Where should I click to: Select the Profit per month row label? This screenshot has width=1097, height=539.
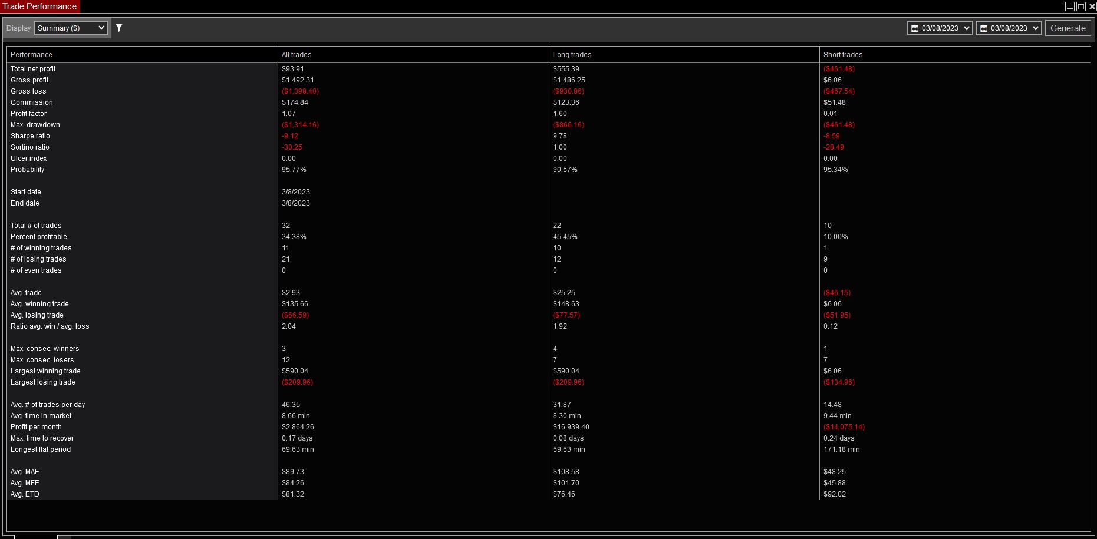tap(36, 427)
